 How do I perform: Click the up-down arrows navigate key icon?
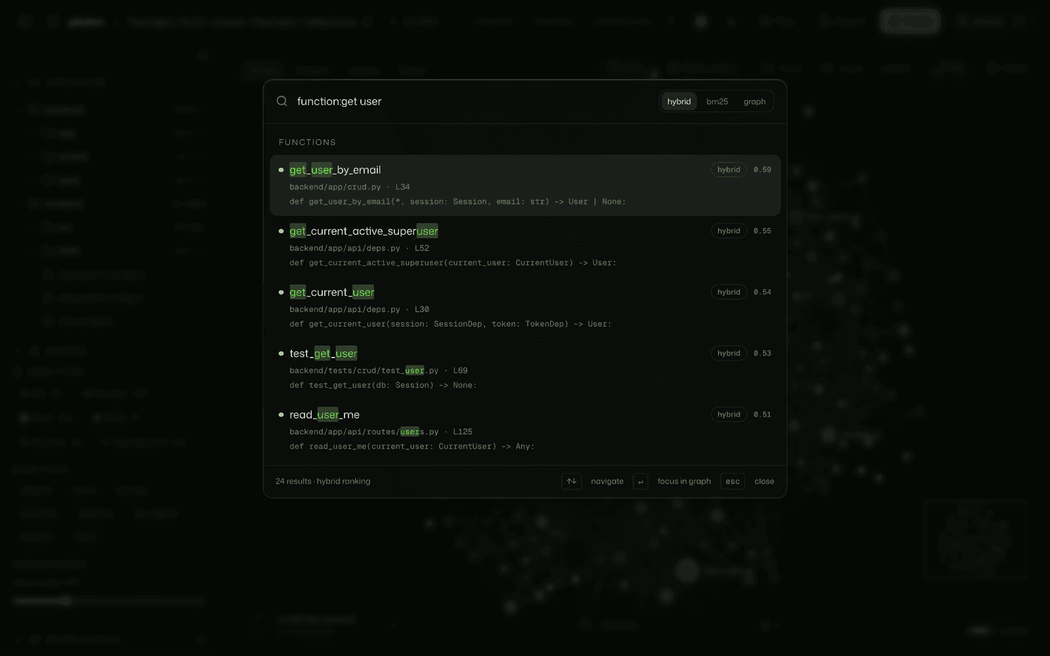[x=572, y=482]
